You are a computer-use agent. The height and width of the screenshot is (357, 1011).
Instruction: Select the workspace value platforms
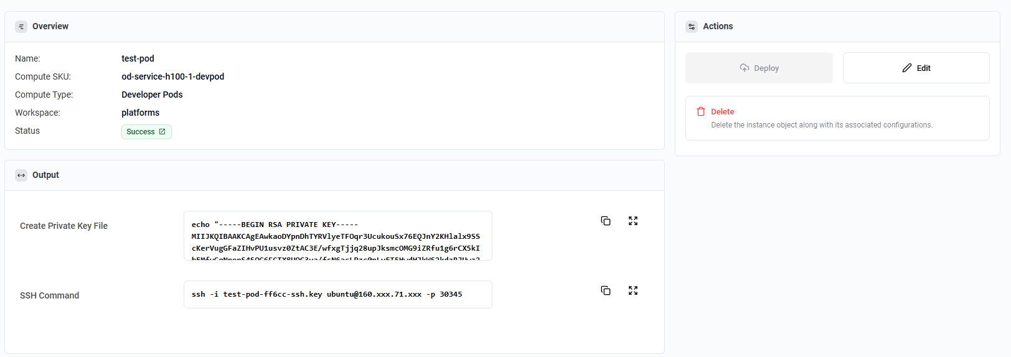coord(140,113)
